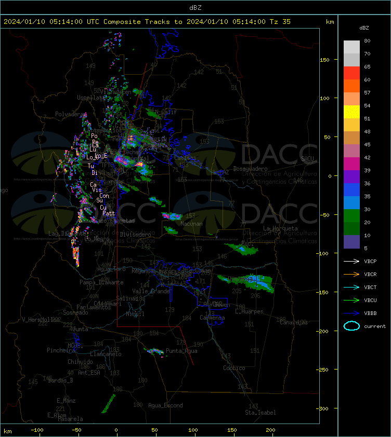The height and width of the screenshot is (437, 391).
Task: Select the dark orange 57-60 dBZ swatch
Action: pos(351,86)
